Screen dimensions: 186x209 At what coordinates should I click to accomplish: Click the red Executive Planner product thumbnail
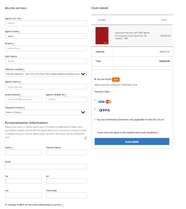pos(102,36)
